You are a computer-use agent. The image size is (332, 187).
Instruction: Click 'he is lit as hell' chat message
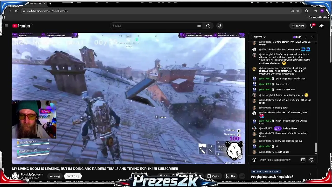[x=282, y=152]
